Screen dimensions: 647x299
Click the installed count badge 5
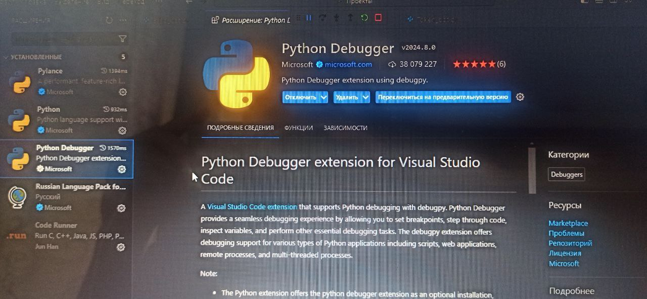point(123,57)
